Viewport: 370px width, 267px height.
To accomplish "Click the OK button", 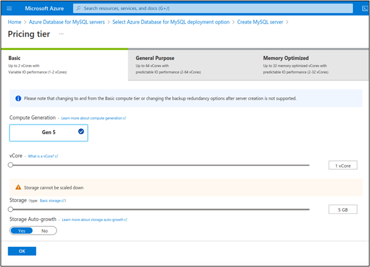I will (22, 251).
